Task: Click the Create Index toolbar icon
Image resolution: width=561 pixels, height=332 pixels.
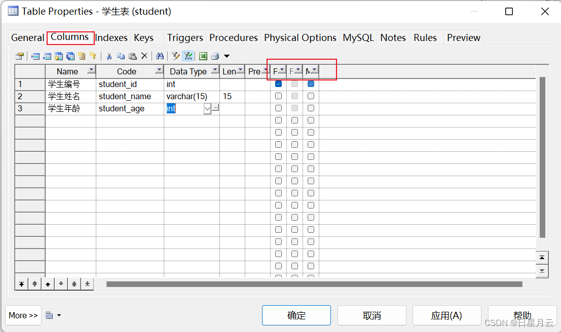Action: pyautogui.click(x=82, y=56)
